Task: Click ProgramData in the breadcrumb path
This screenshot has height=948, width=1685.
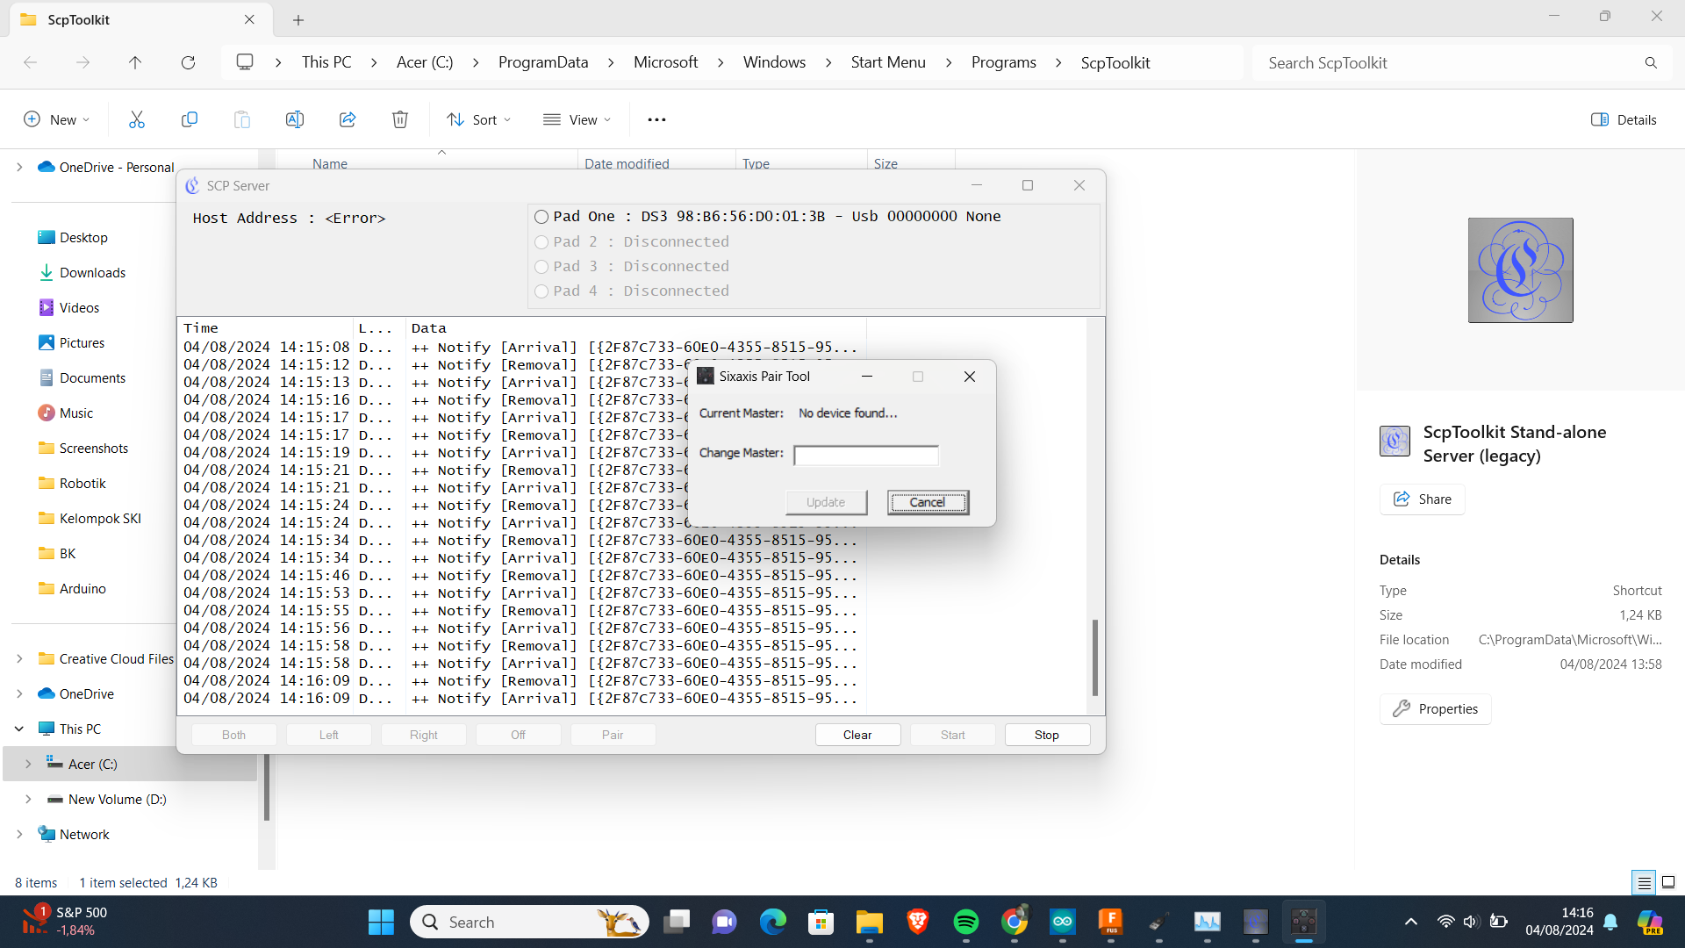Action: coord(542,62)
